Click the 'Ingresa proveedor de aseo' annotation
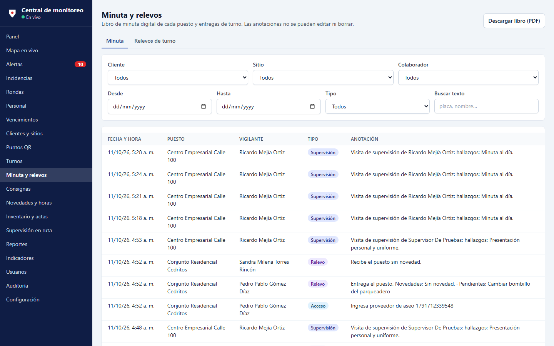The width and height of the screenshot is (554, 346). pyautogui.click(x=402, y=306)
